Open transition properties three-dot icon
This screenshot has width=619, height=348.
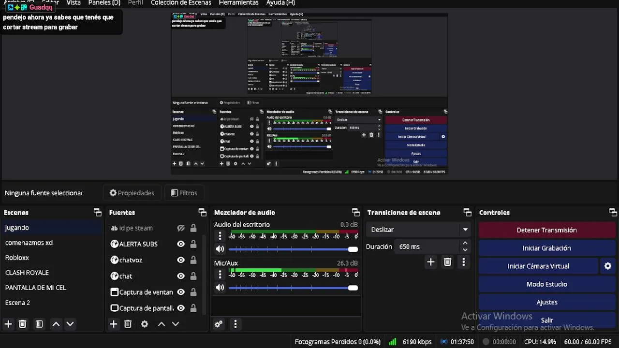pyautogui.click(x=464, y=262)
